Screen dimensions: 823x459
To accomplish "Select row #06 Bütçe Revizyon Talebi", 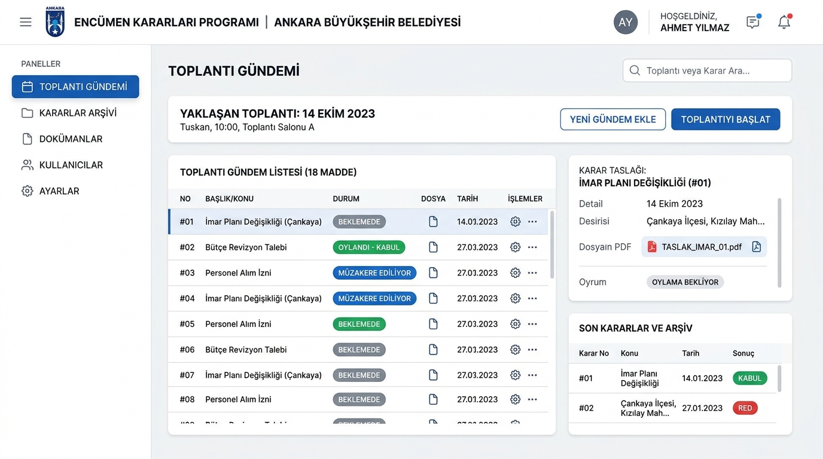I will (358, 350).
